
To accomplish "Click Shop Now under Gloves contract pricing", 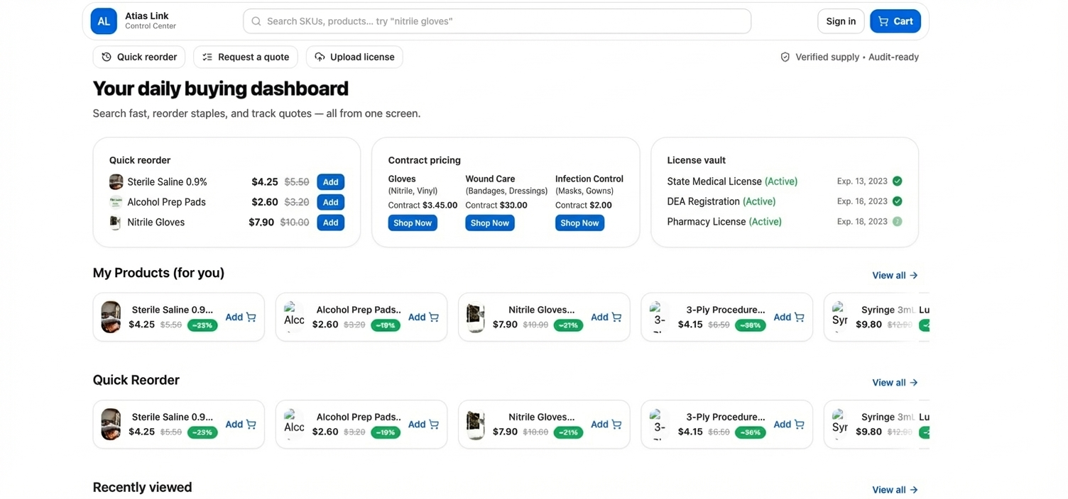I will tap(413, 223).
